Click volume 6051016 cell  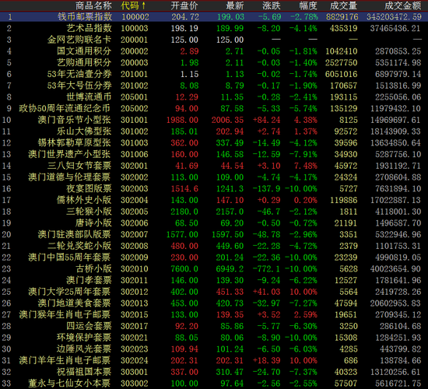(x=341, y=74)
